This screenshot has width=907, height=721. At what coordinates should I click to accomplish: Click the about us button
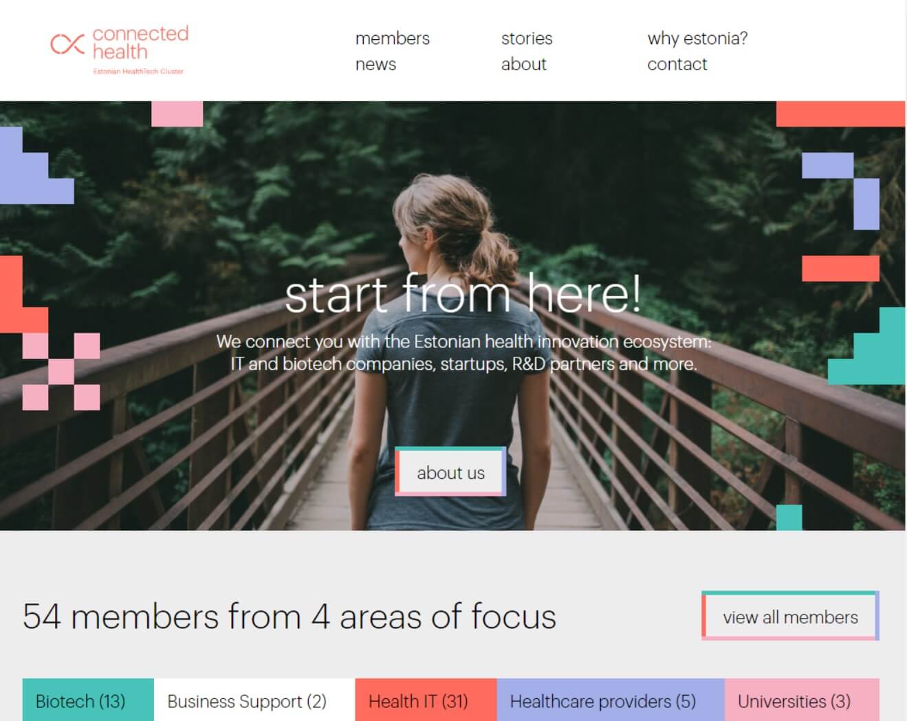pos(450,472)
